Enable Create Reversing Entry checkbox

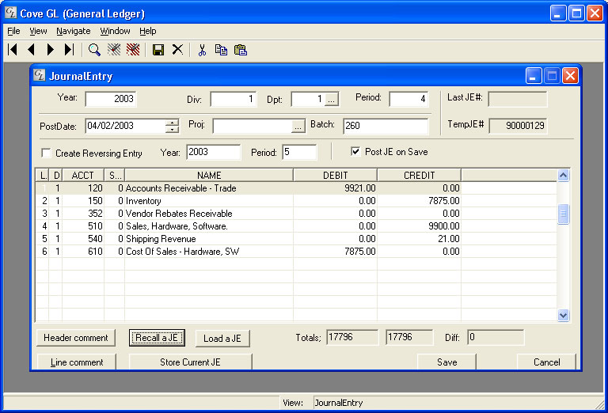(x=46, y=153)
